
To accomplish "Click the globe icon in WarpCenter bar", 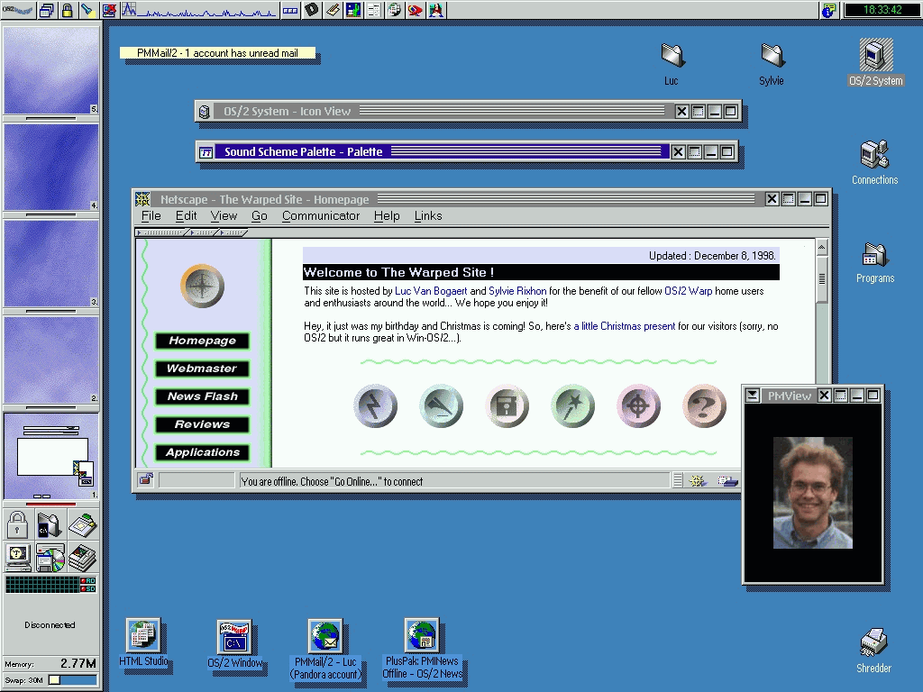I will (x=395, y=10).
